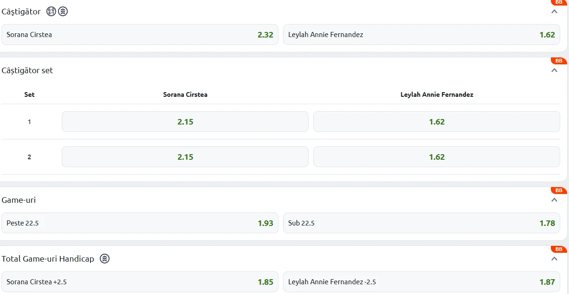Screen dimensions: 569x294
Task: Select Leylah Annie Fernandez match winner odds 1.62
Action: [x=421, y=35]
